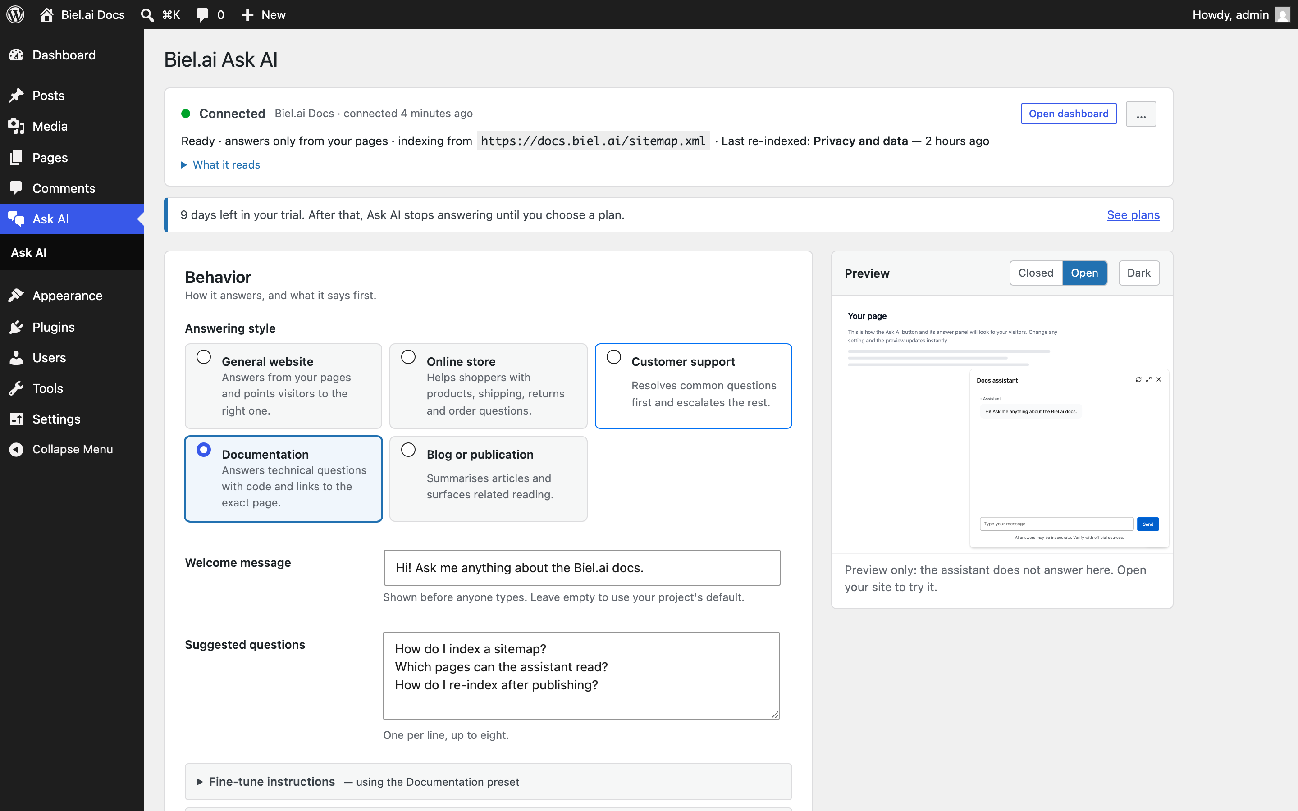Open Dashboard in the sidebar menu
1298x811 pixels.
[72, 55]
